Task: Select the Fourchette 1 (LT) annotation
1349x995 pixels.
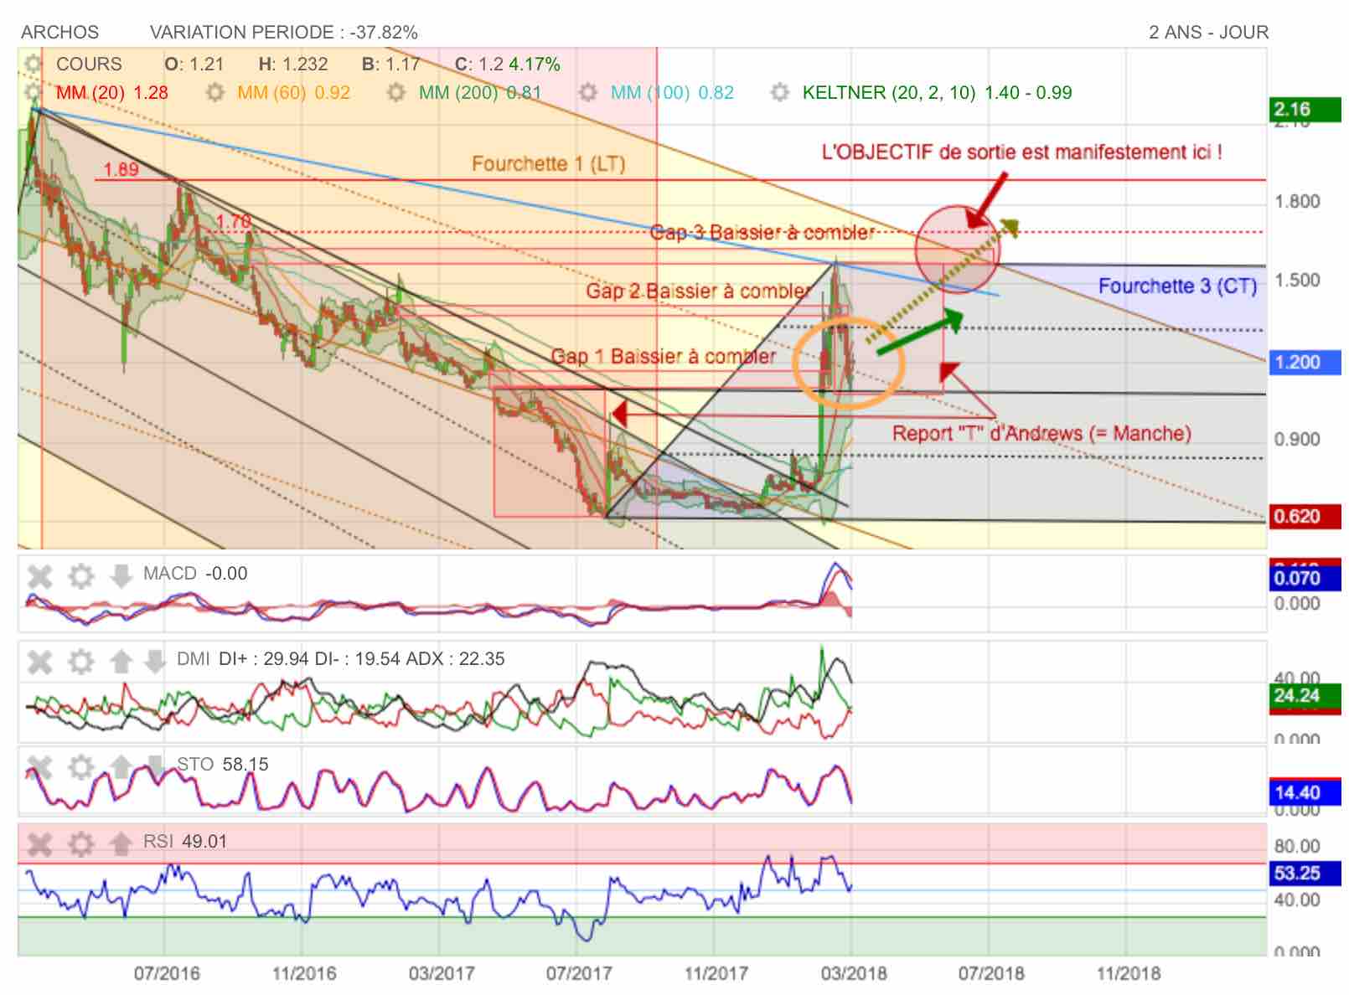Action: pyautogui.click(x=549, y=164)
